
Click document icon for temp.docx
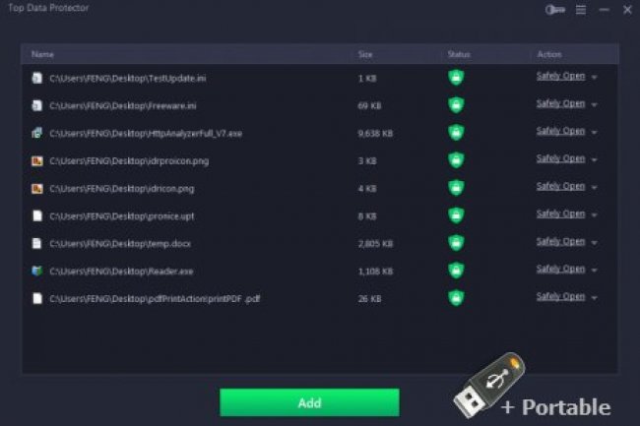point(37,243)
